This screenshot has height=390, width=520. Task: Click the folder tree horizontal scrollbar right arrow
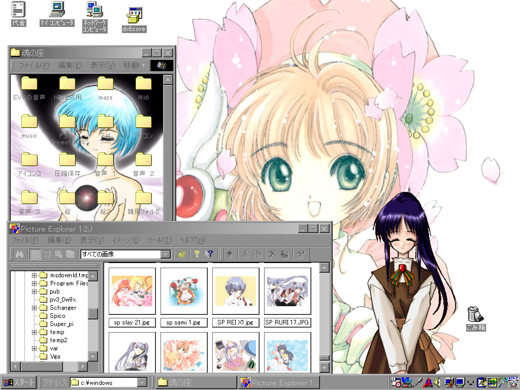[83, 367]
